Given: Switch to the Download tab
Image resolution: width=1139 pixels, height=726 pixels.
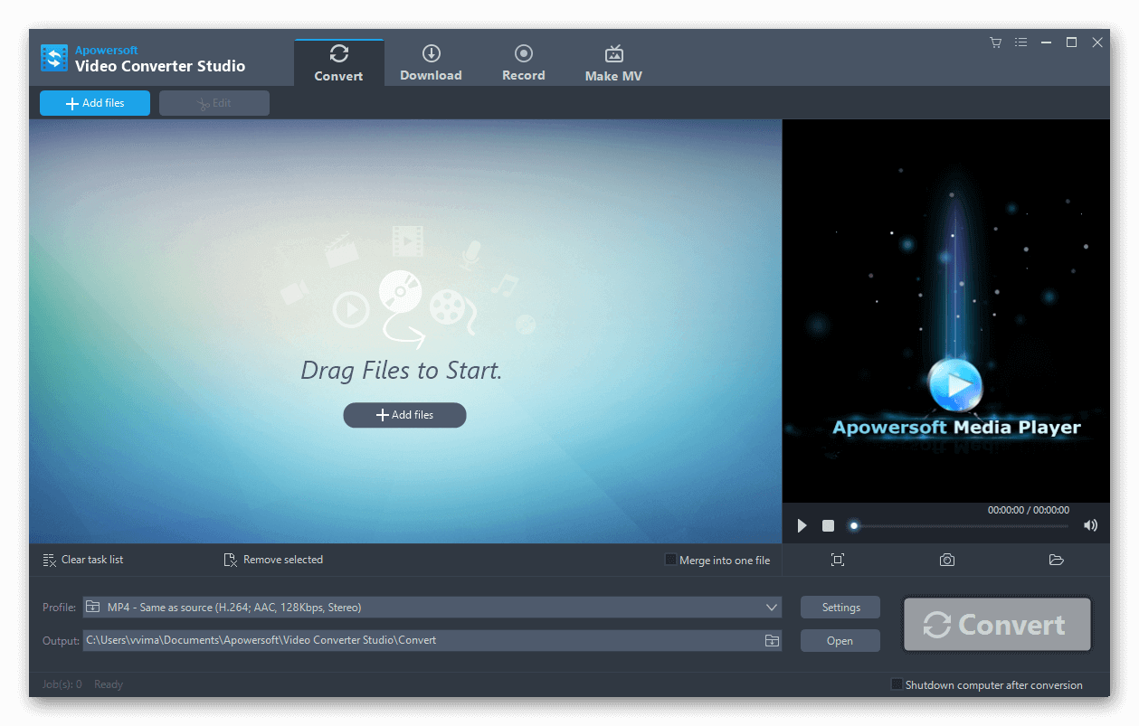Looking at the screenshot, I should pyautogui.click(x=431, y=63).
